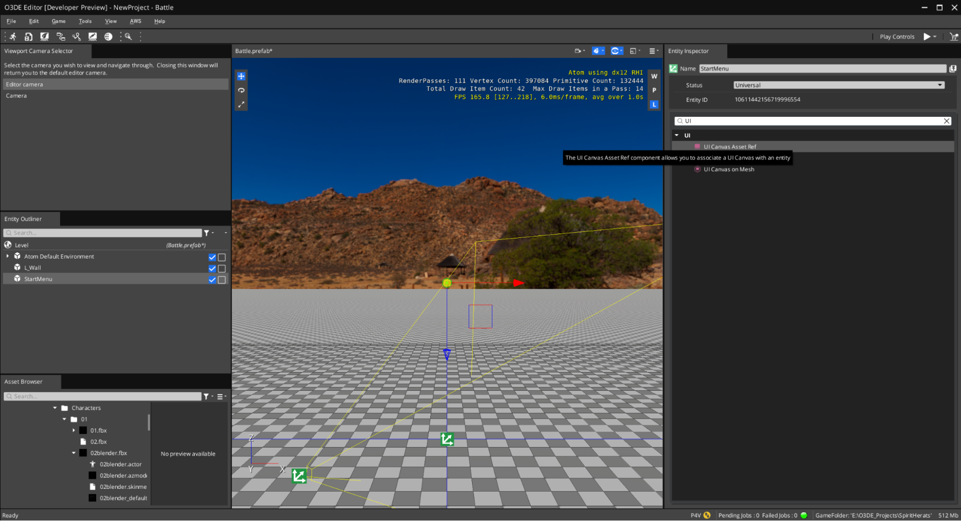
Task: Select the scale manipulator icon in viewport
Action: coord(241,104)
